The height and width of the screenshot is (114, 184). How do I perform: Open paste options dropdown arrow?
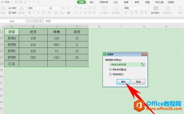[x=6, y=13]
